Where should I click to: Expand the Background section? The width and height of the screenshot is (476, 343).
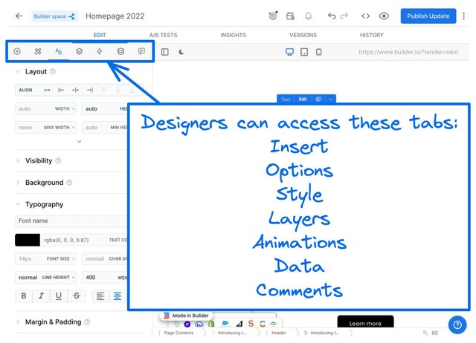click(x=18, y=183)
